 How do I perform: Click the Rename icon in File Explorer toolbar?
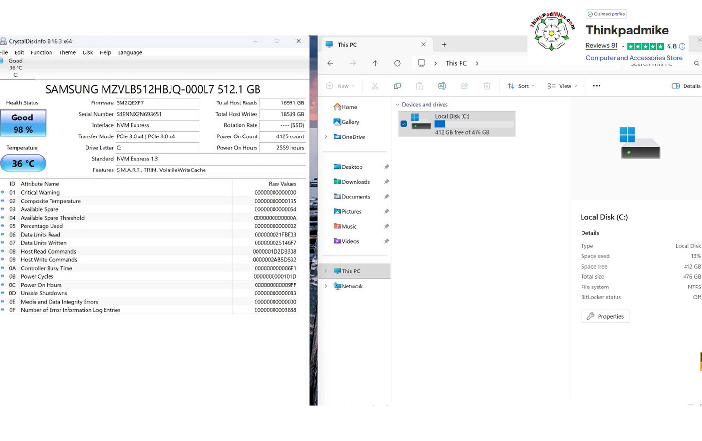(x=442, y=86)
